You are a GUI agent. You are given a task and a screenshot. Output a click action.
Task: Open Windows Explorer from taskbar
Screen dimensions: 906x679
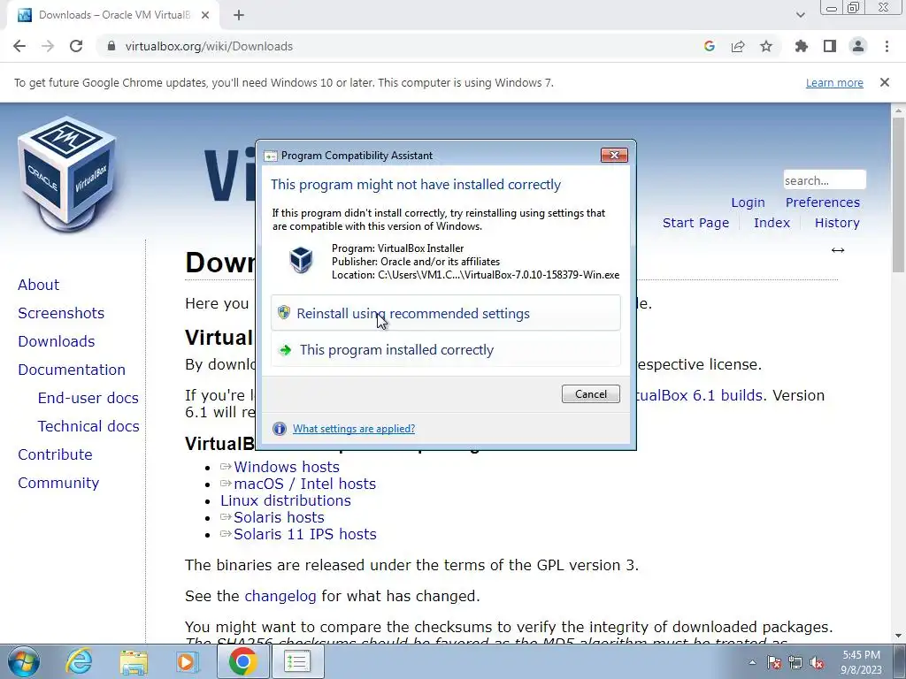coord(133,661)
